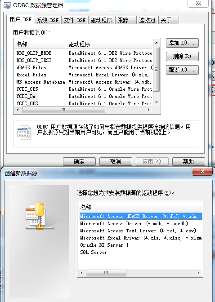Open 配置(C)... for the data source
Screen dimensions: 215x302
pos(182,70)
